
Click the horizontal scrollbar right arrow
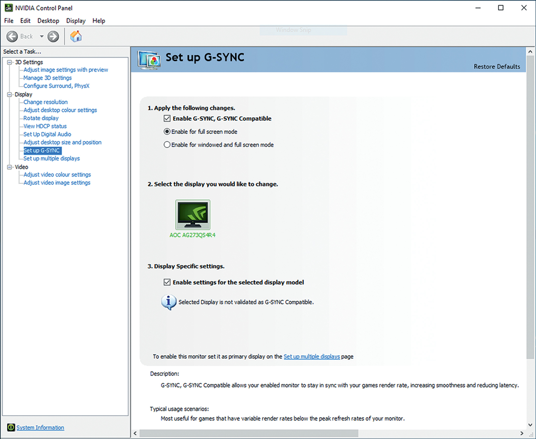coord(521,433)
